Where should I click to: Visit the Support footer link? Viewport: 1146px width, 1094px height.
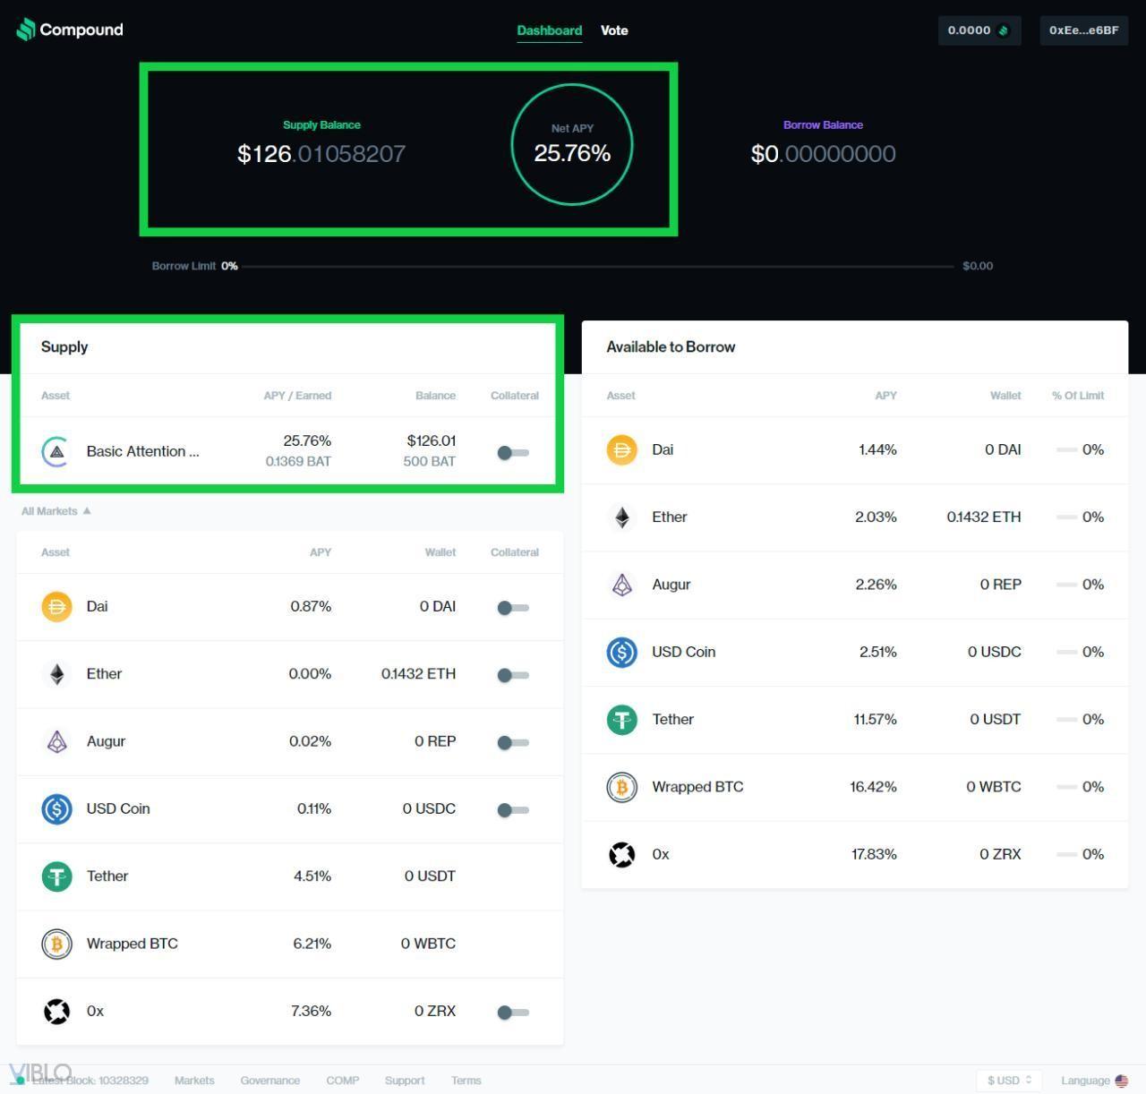[x=405, y=1081]
